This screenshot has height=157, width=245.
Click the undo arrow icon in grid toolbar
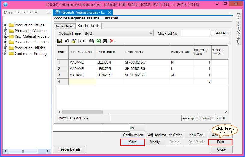(67, 41)
